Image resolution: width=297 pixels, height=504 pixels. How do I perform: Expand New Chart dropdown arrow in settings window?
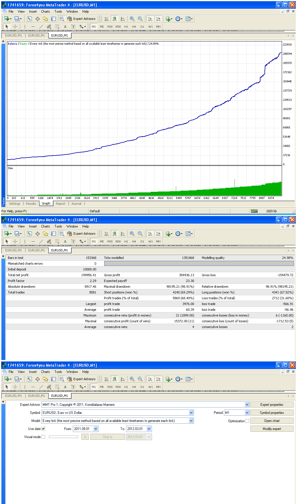pyautogui.click(x=11, y=379)
